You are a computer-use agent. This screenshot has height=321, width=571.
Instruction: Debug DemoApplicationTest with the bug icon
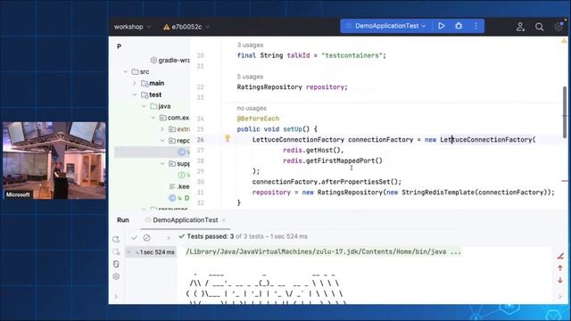[459, 26]
